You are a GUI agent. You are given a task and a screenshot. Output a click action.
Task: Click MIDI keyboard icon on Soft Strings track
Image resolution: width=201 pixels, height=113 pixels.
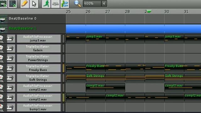pyautogui.click(x=11, y=78)
